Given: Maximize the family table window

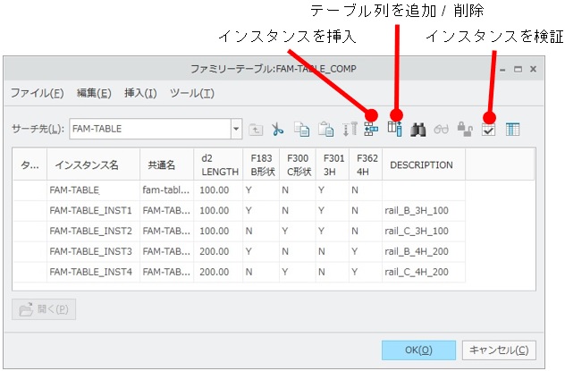Looking at the screenshot, I should [518, 69].
